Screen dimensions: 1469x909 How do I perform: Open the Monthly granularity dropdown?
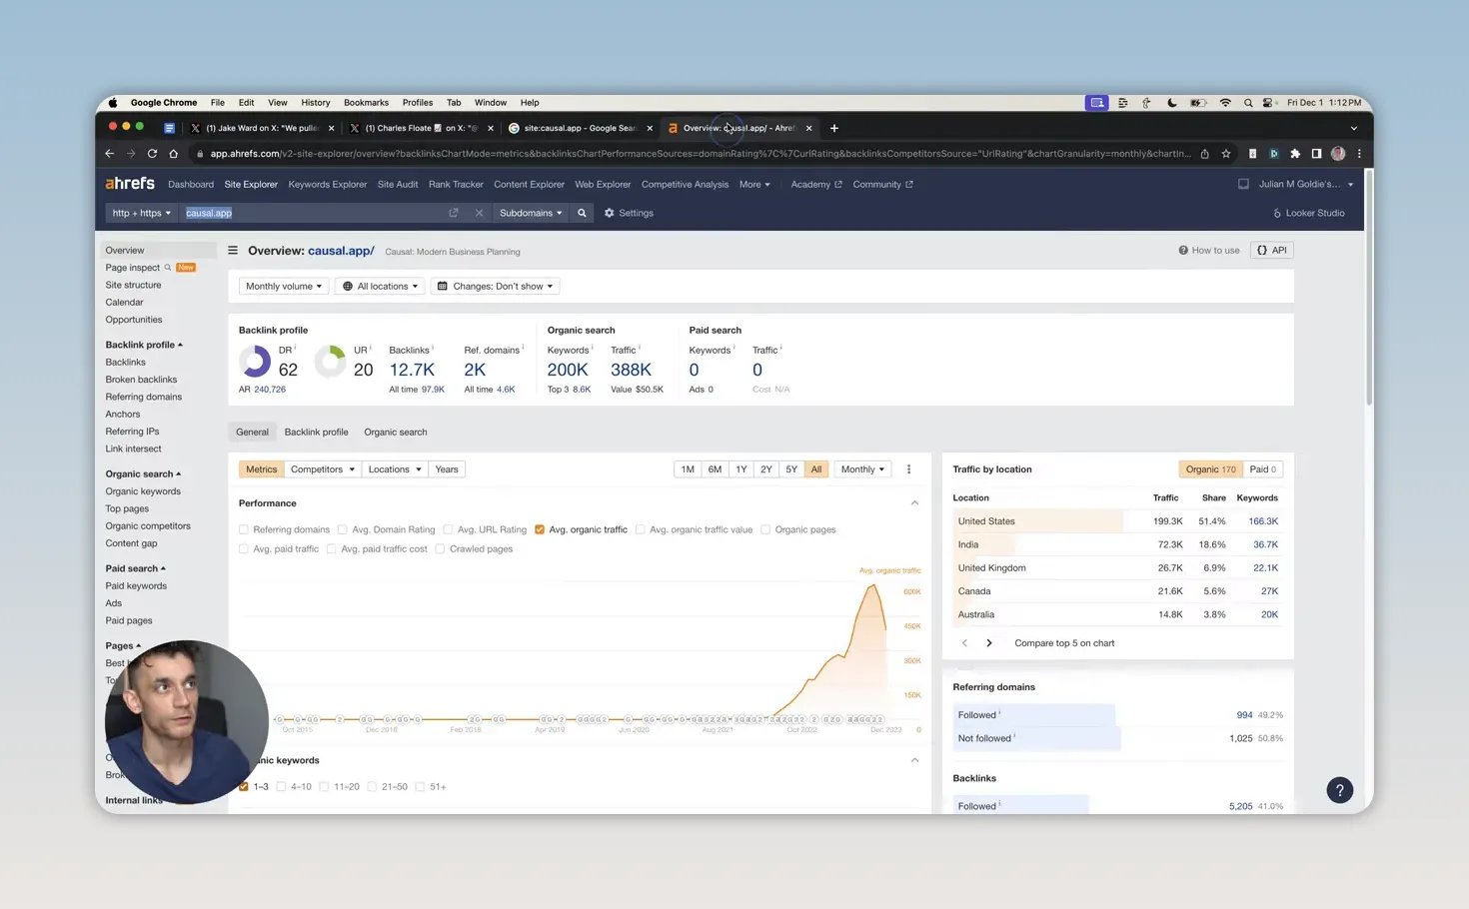click(x=862, y=469)
